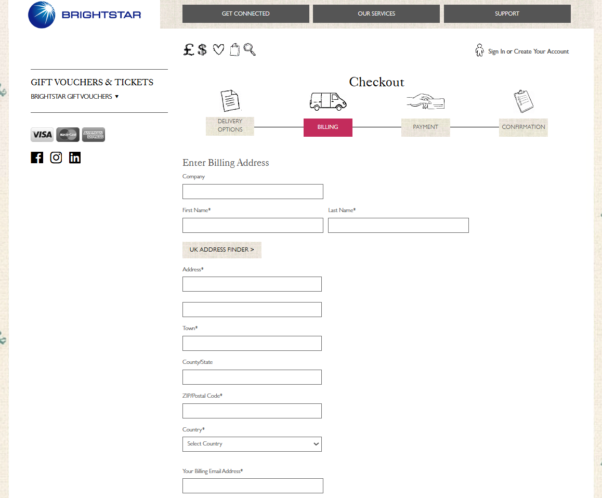602x498 pixels.
Task: Open the LinkedIn icon
Action: tap(74, 157)
